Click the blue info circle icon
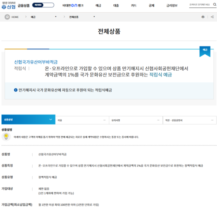This screenshot has width=217, height=207. pyautogui.click(x=16, y=90)
